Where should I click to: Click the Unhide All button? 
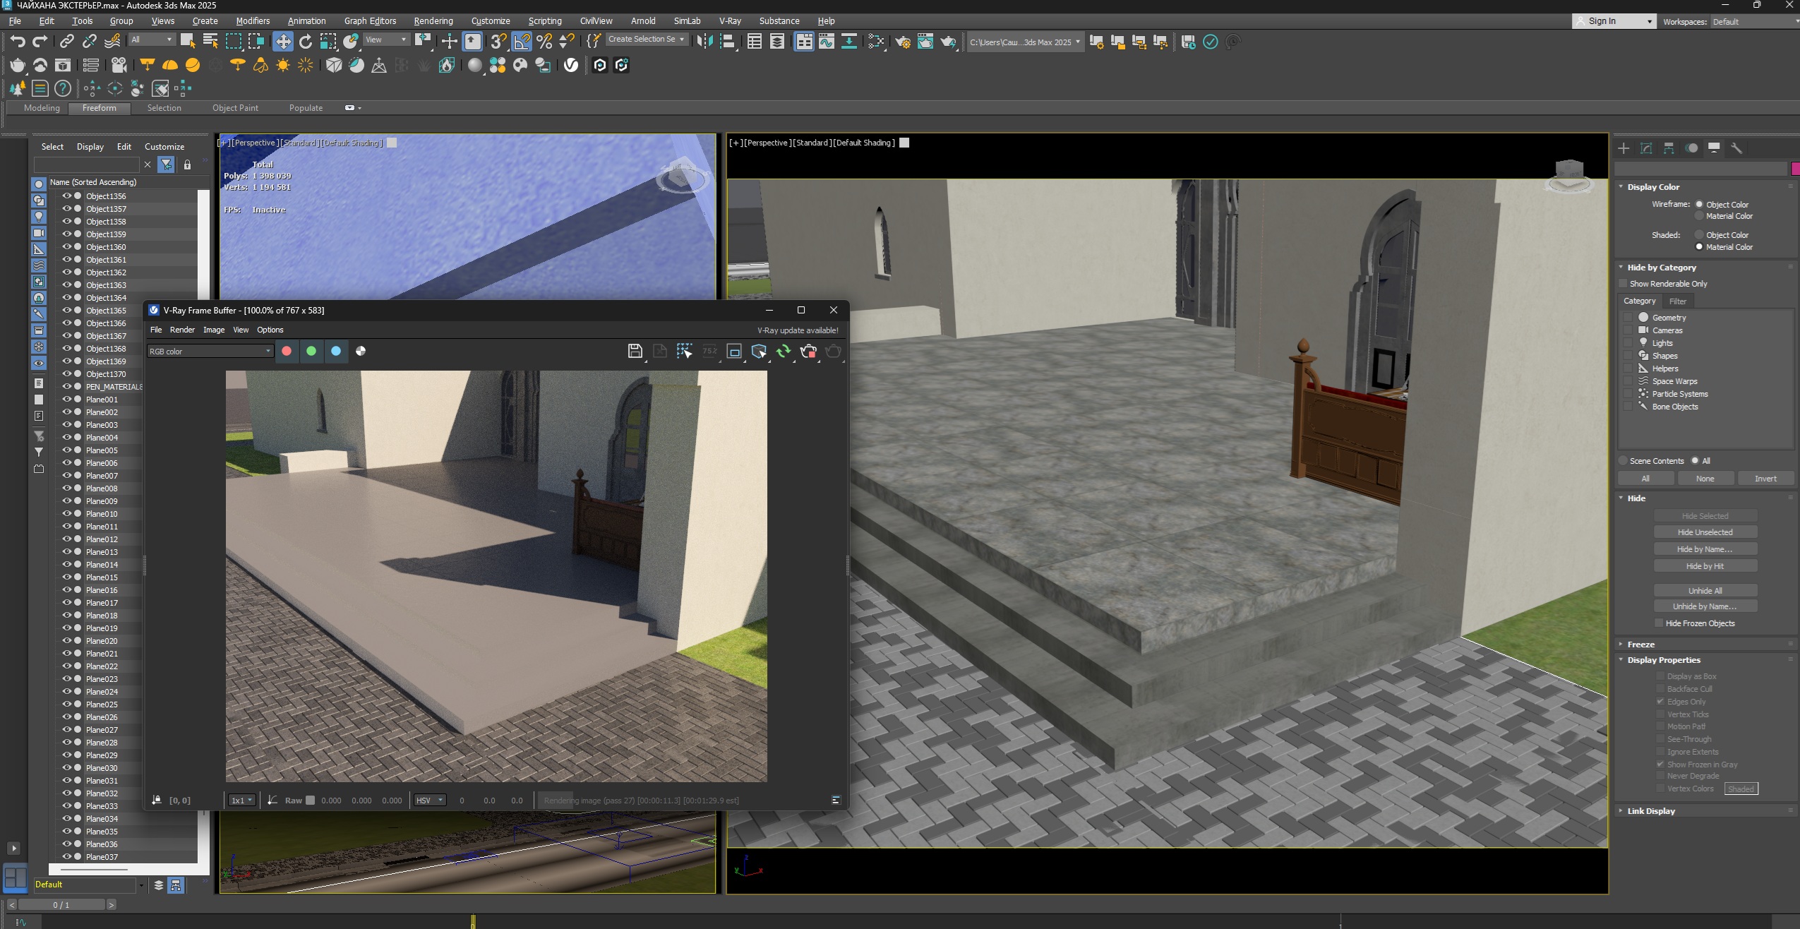pos(1705,591)
